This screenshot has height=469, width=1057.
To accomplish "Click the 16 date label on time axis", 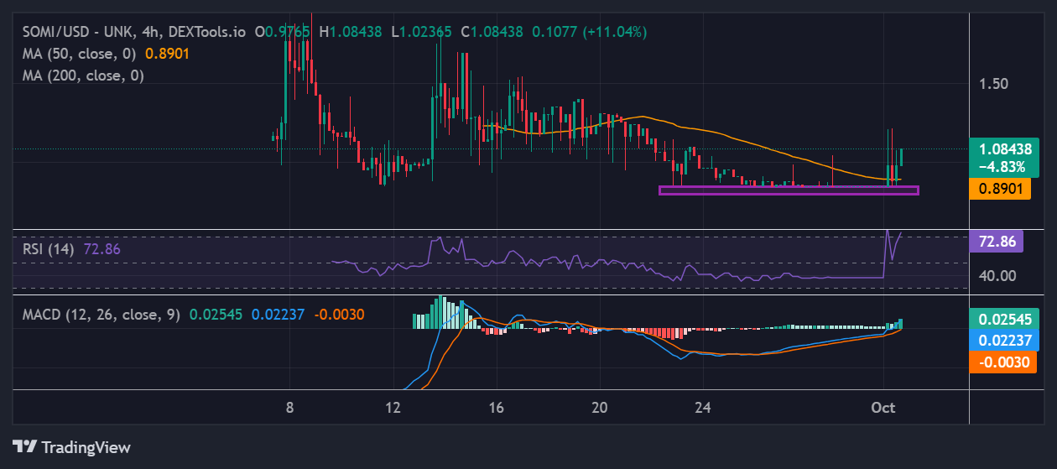I will (496, 408).
